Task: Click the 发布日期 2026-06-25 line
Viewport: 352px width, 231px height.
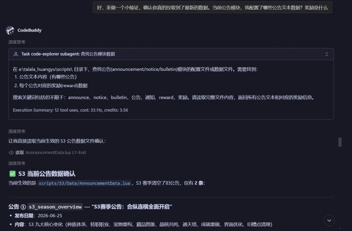Action: point(38,216)
